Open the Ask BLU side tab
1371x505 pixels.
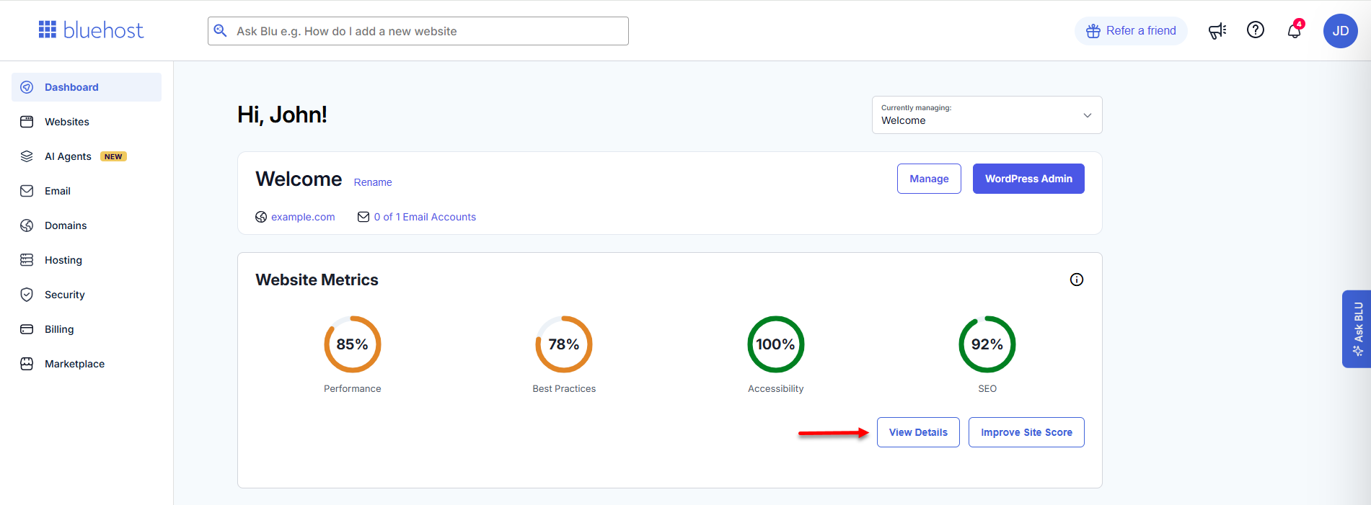(x=1357, y=329)
